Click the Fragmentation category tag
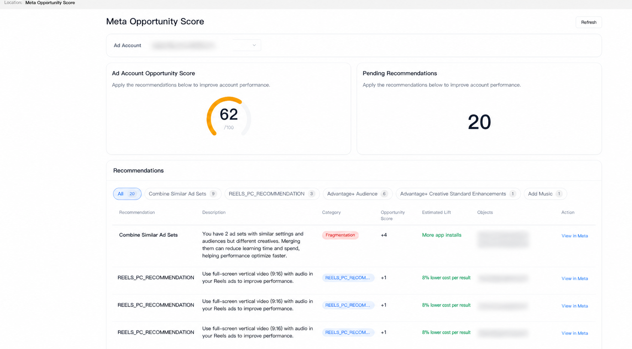The height and width of the screenshot is (349, 632). click(x=340, y=235)
